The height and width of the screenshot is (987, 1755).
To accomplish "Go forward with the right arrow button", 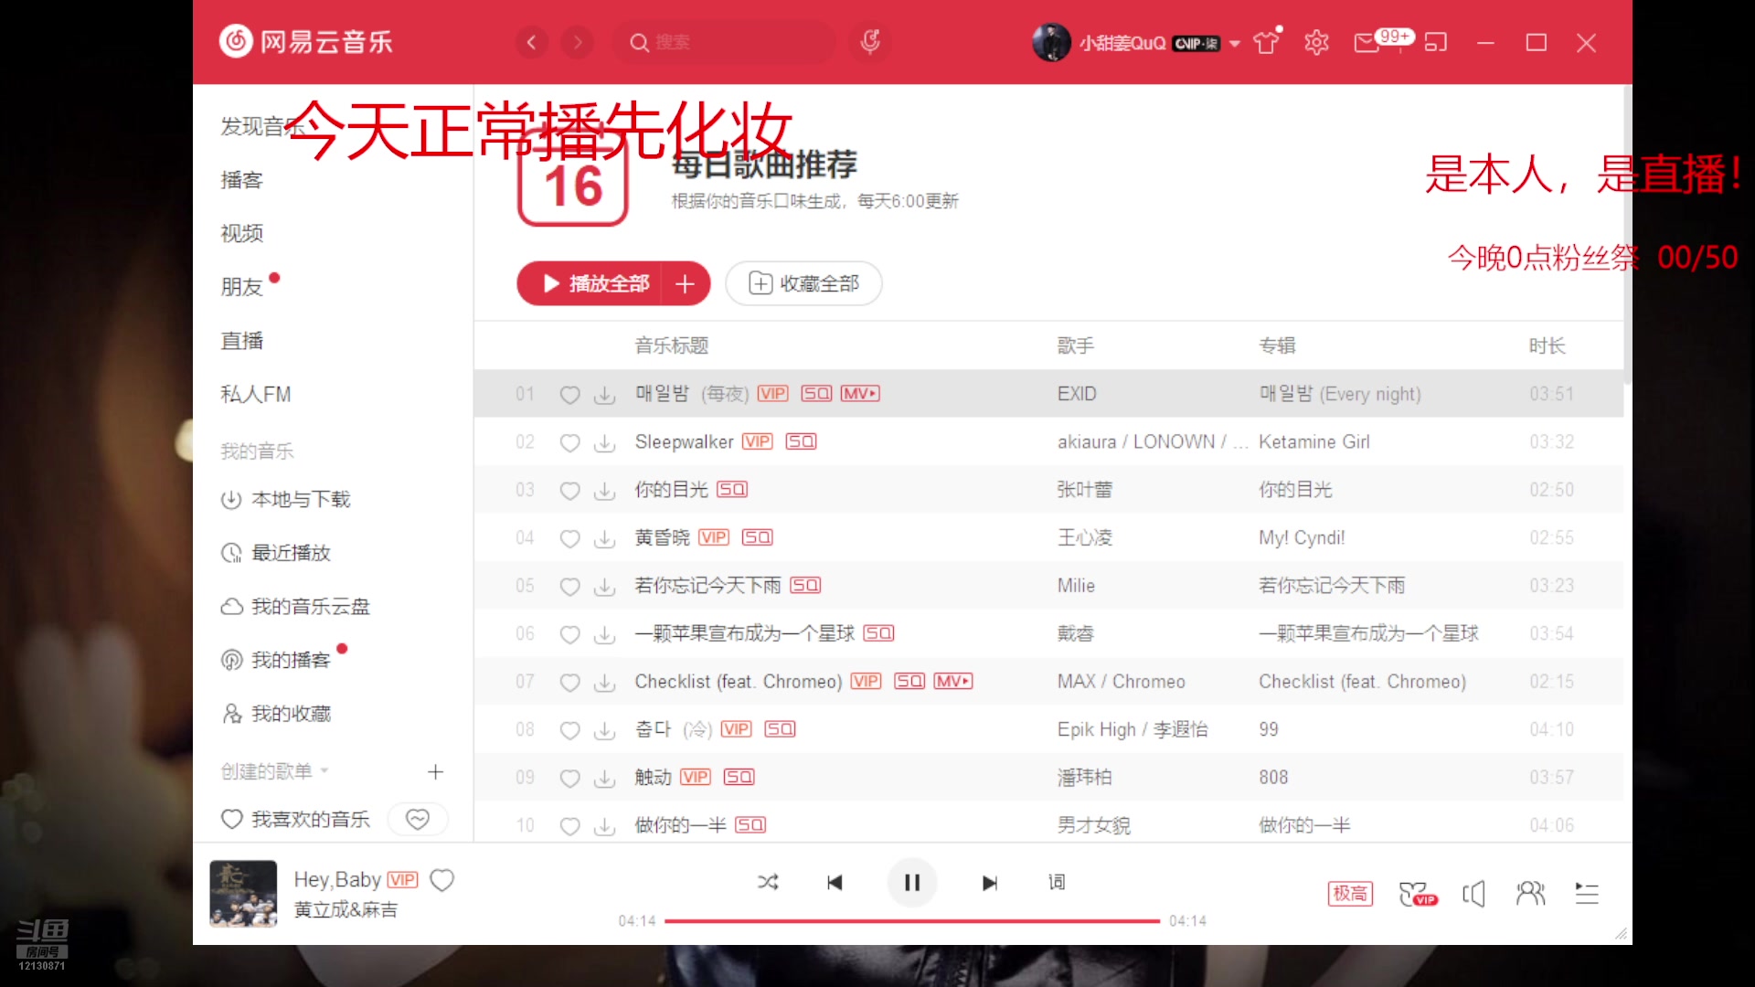I will 577,42.
